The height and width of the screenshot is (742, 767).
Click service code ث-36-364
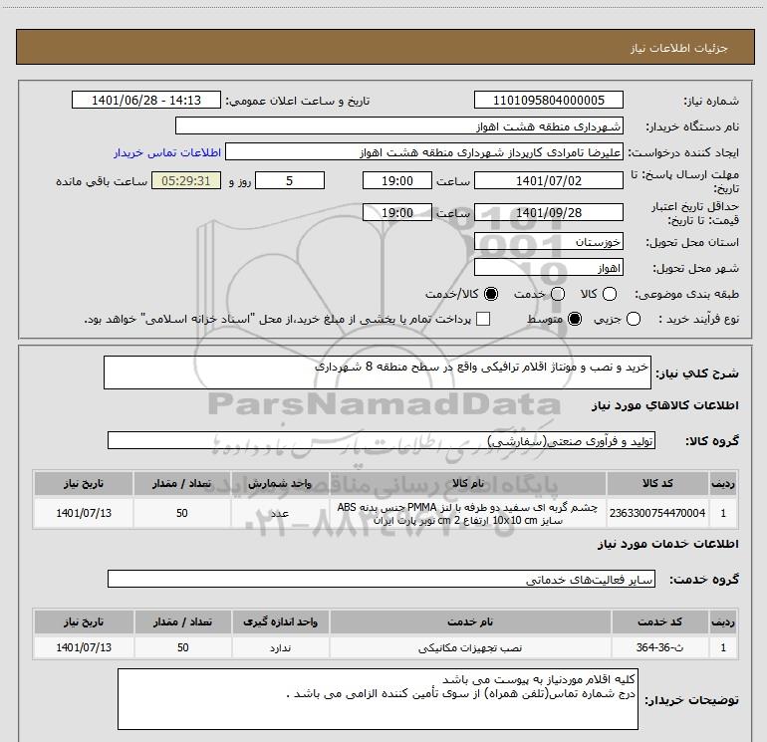[659, 647]
